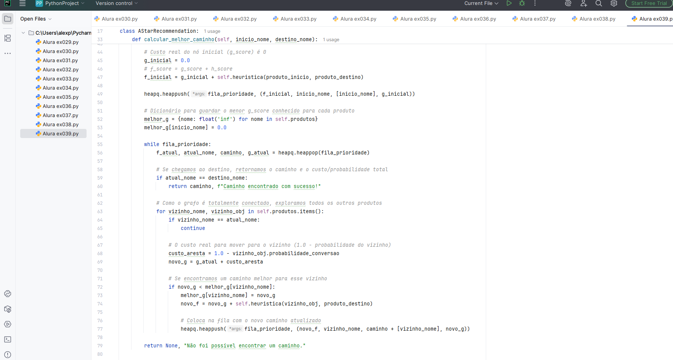Open Search Everywhere magnifier icon
Image resolution: width=673 pixels, height=360 pixels.
[x=599, y=3]
